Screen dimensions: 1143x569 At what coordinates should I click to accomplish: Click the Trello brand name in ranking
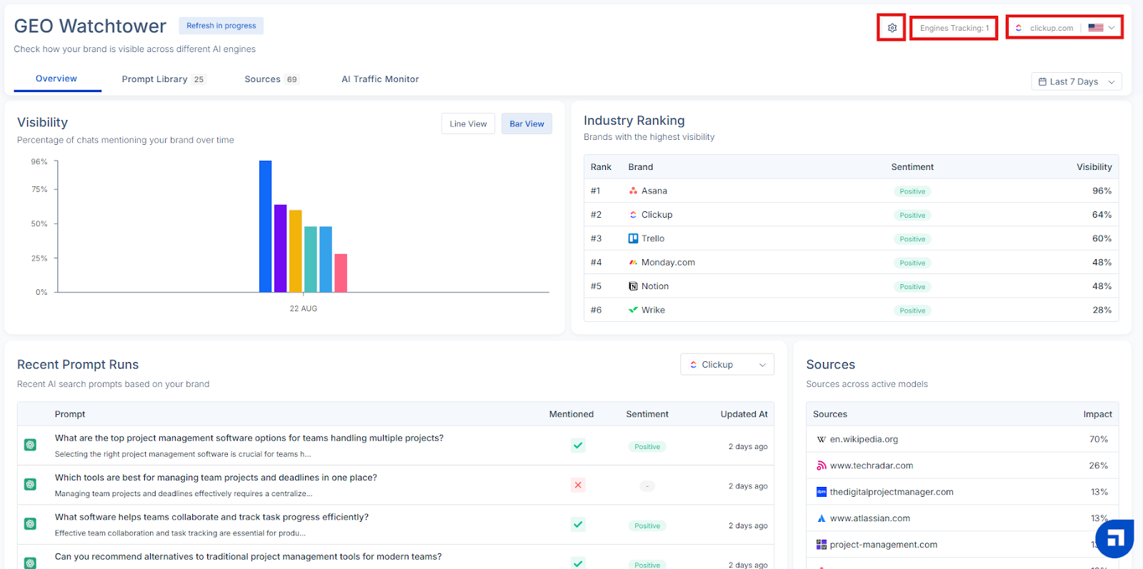653,238
